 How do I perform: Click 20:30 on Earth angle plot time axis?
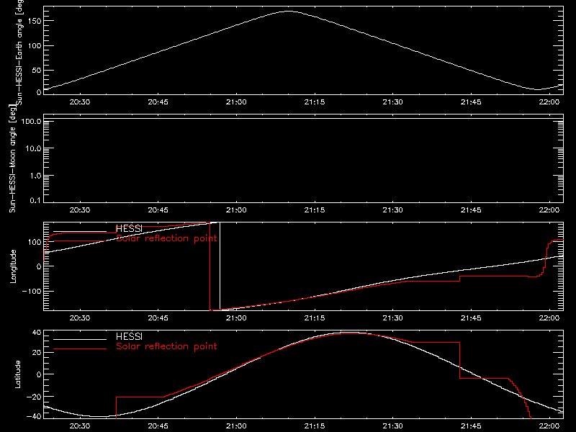click(x=80, y=102)
